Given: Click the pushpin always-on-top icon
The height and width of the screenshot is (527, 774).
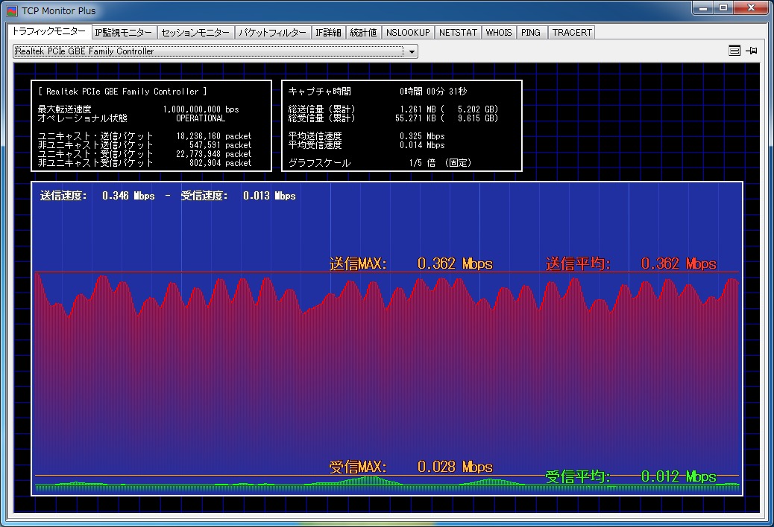Looking at the screenshot, I should coord(752,51).
